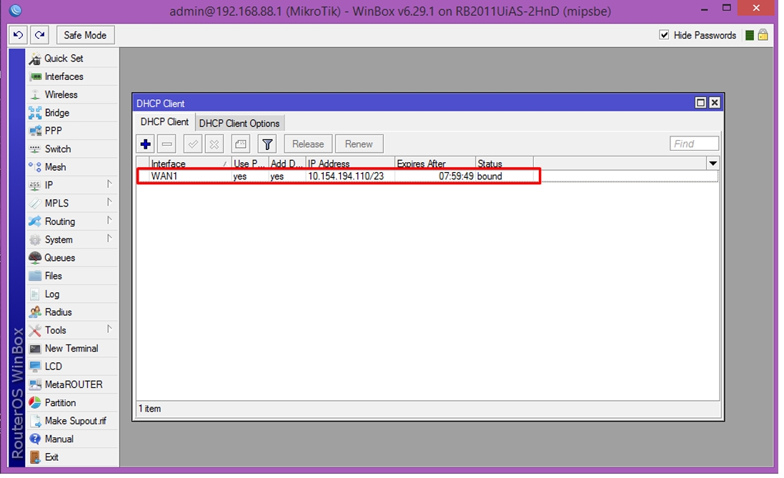Image resolution: width=784 pixels, height=478 pixels.
Task: Open the filter funnel icon
Action: [x=267, y=144]
